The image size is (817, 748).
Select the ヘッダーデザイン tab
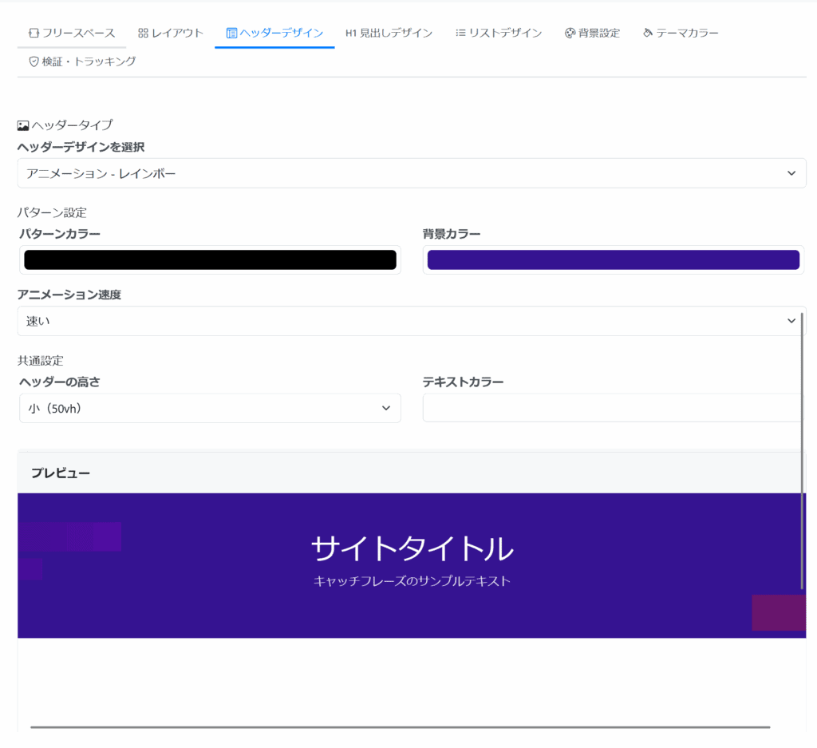(274, 33)
